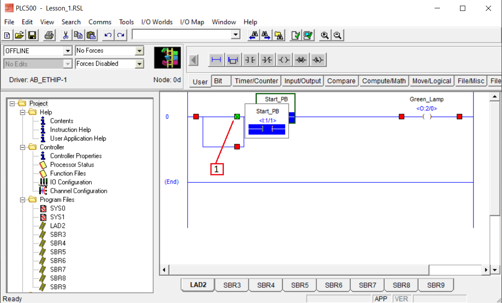Open the Tools menu
502x303 pixels.
pyautogui.click(x=126, y=22)
